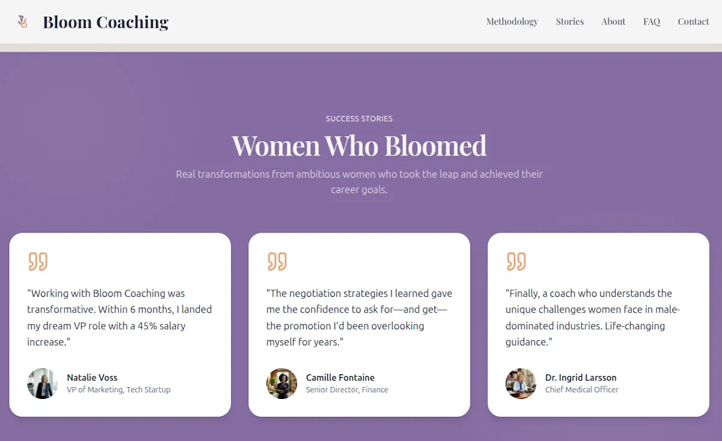The image size is (722, 441).
Task: Click the negotiation strategies testimonial text
Action: coord(359,317)
